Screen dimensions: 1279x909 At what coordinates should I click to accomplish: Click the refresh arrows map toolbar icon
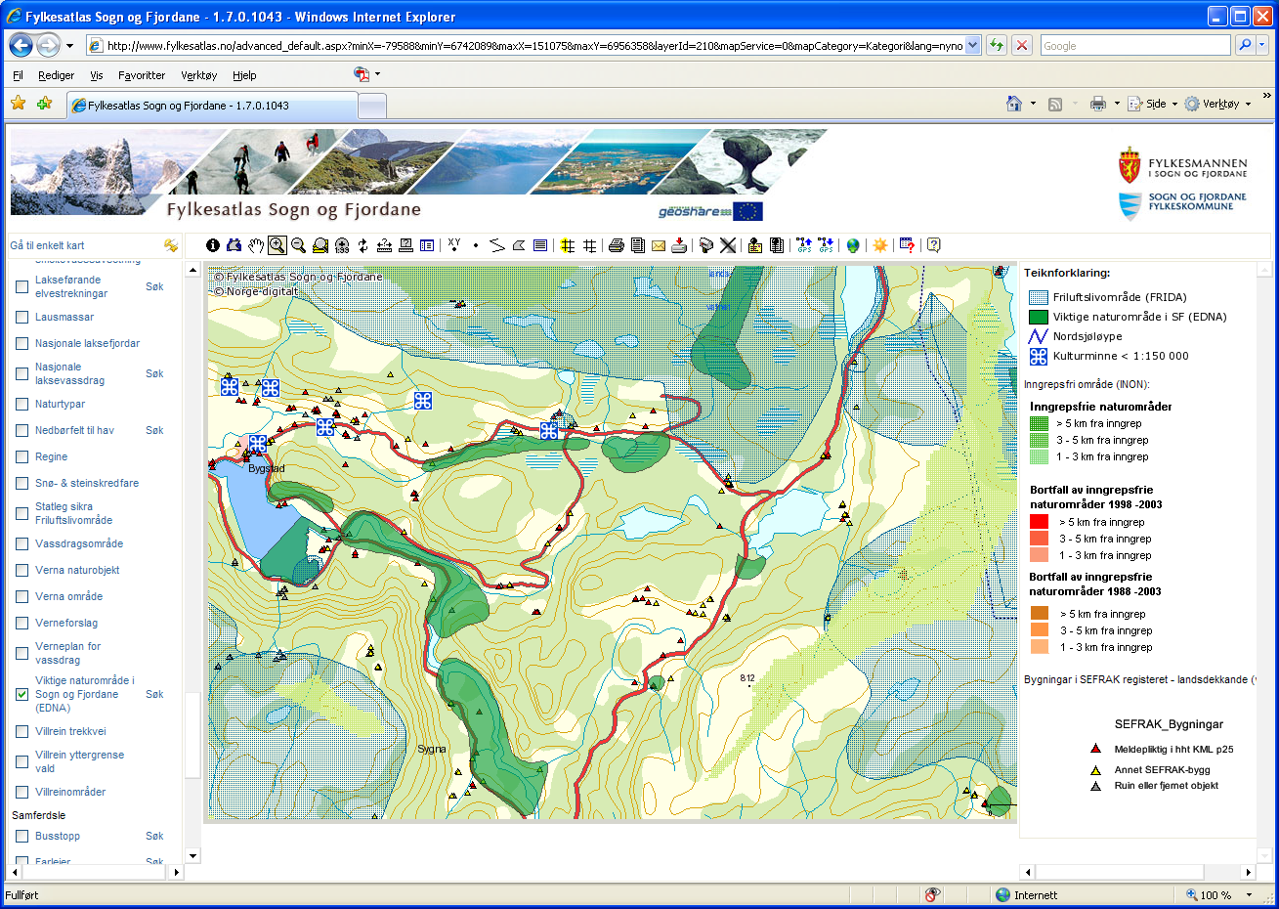click(363, 245)
